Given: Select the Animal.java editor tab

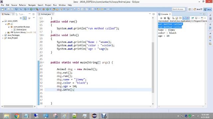Looking at the screenshot, I should tap(46, 14).
